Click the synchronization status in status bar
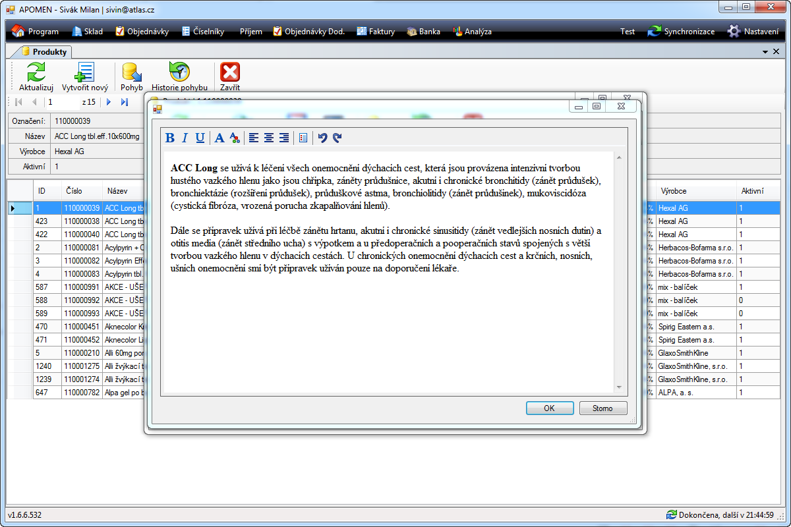 pyautogui.click(x=720, y=514)
